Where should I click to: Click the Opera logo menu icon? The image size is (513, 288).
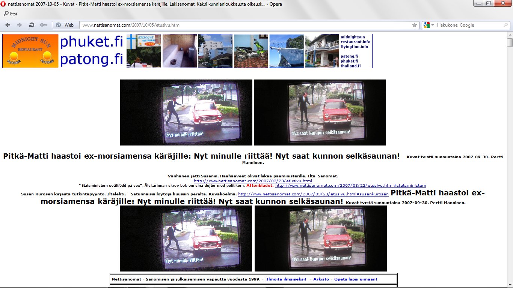[3, 4]
